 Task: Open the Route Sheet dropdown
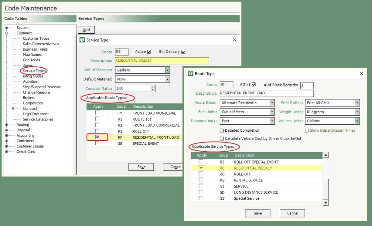tap(272, 103)
